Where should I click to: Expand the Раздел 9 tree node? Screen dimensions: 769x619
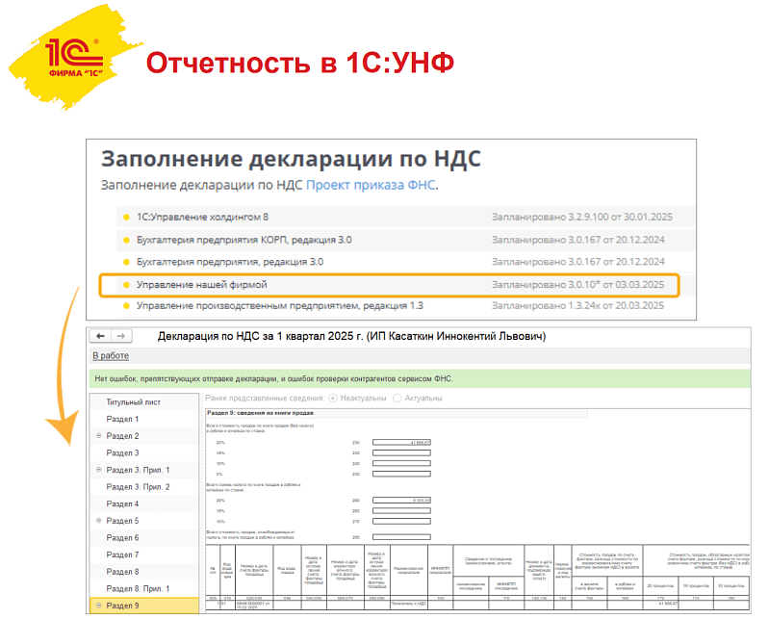(x=98, y=606)
